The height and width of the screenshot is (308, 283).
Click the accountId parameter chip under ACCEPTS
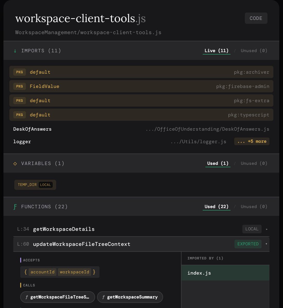(42, 272)
